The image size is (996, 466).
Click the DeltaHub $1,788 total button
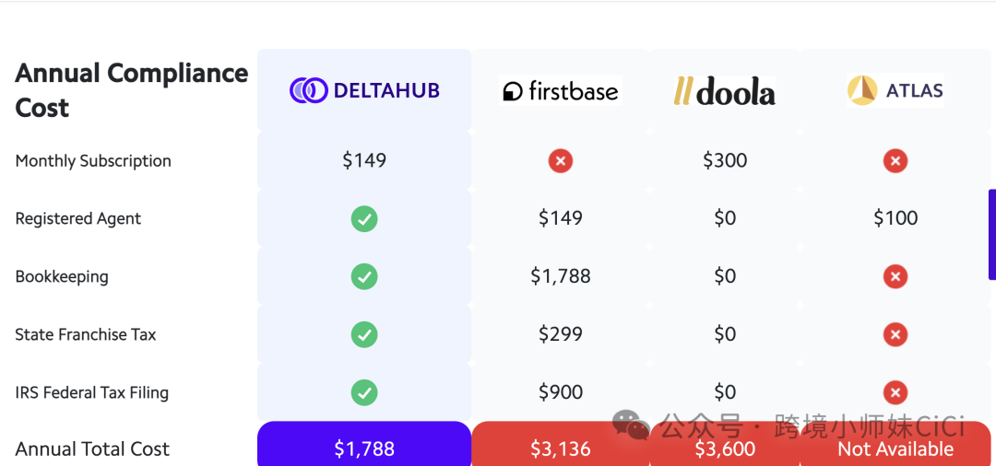coord(364,448)
